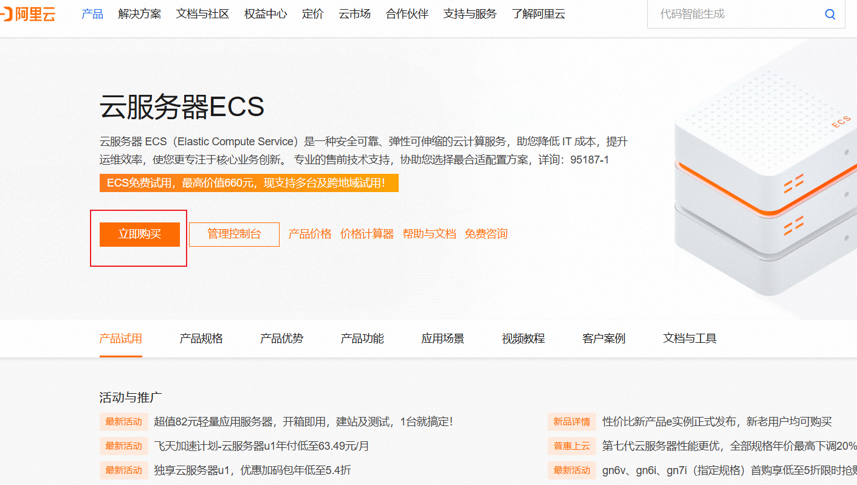Click the Alibaba Cloud logo

click(27, 14)
